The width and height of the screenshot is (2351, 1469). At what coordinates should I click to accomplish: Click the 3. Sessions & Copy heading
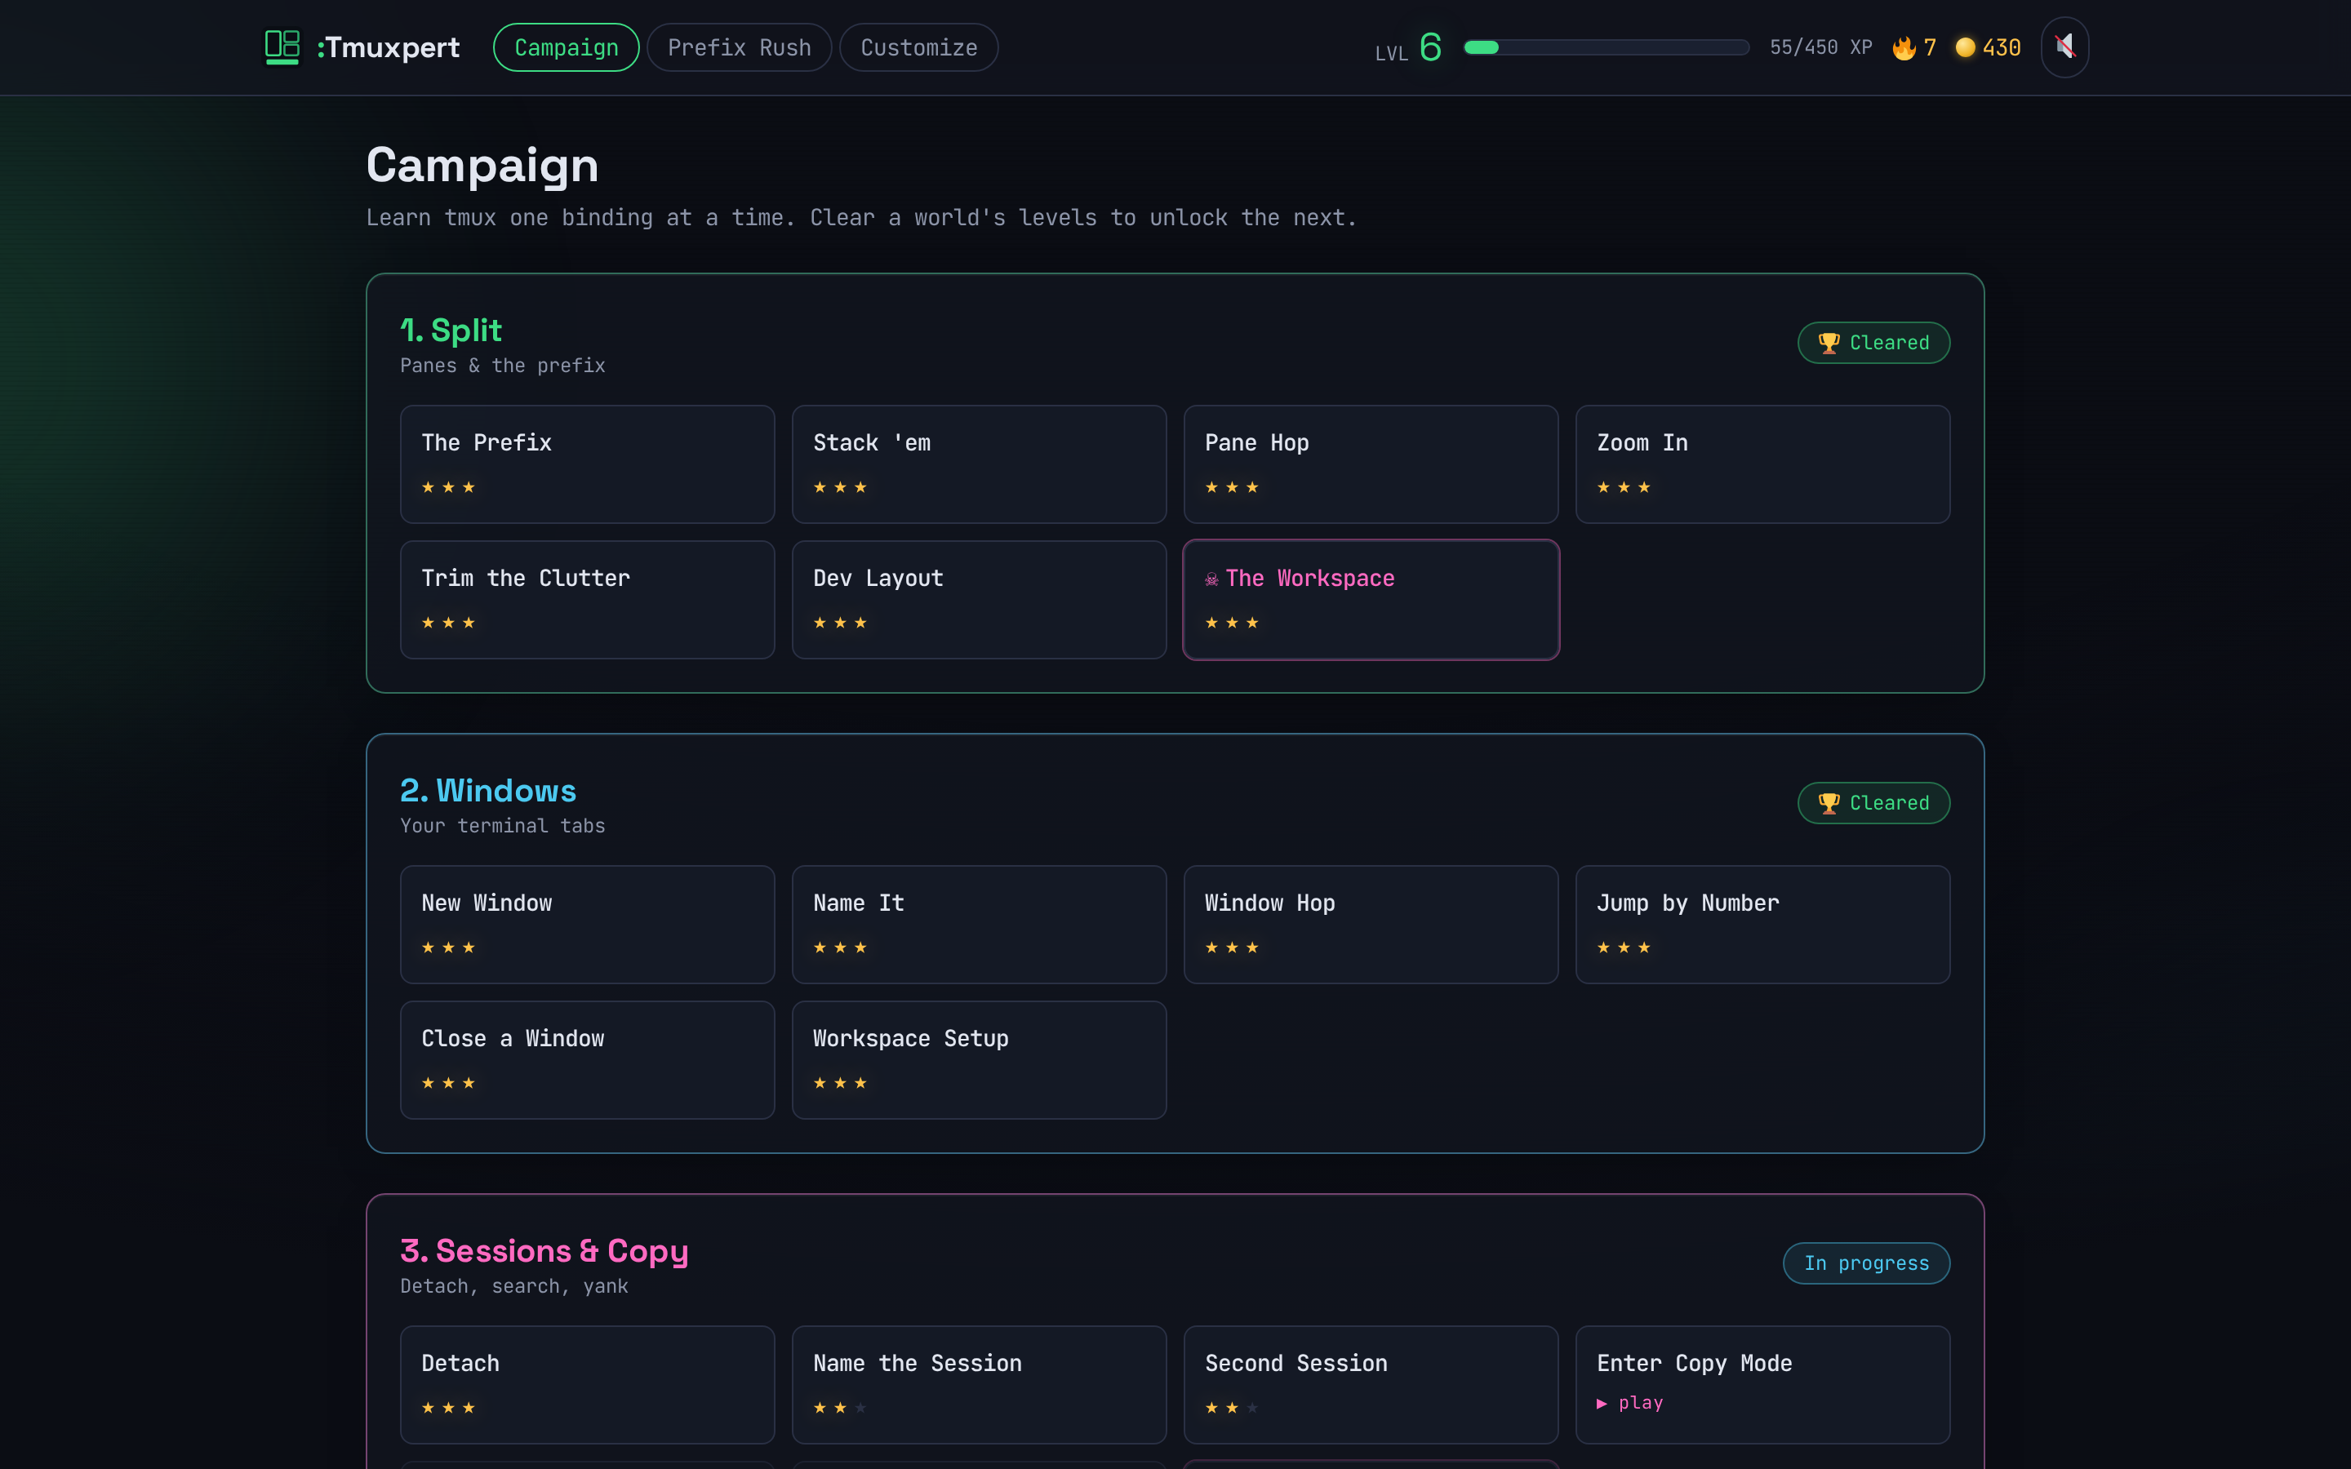(544, 1251)
